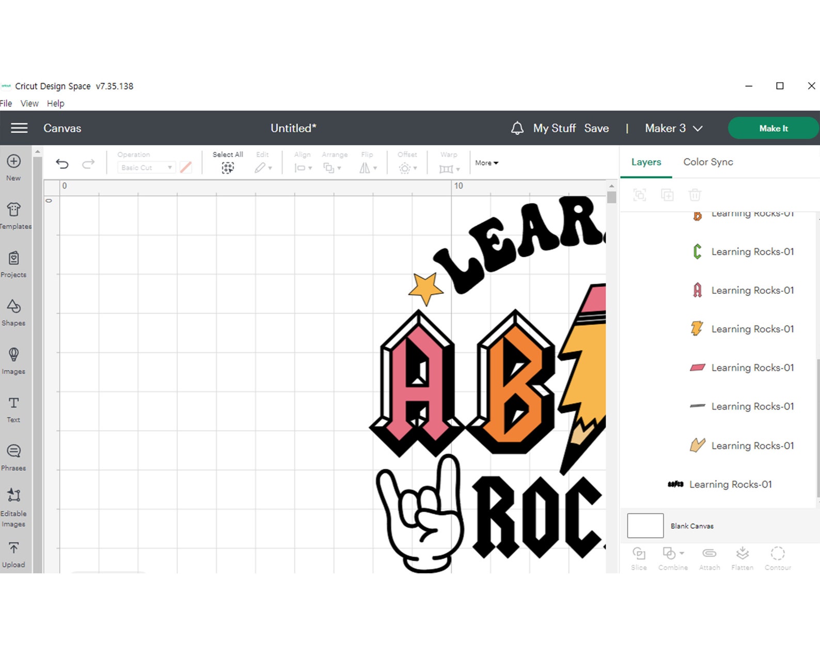Click the Redo arrow
The height and width of the screenshot is (656, 820).
88,164
